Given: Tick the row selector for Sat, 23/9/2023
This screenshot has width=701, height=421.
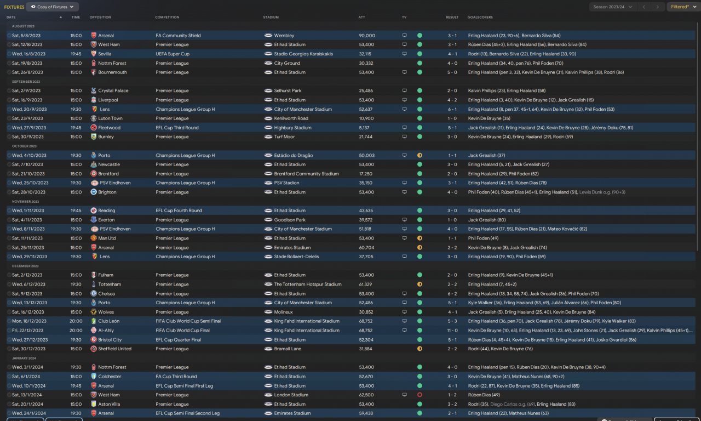Looking at the screenshot, I should [9, 118].
